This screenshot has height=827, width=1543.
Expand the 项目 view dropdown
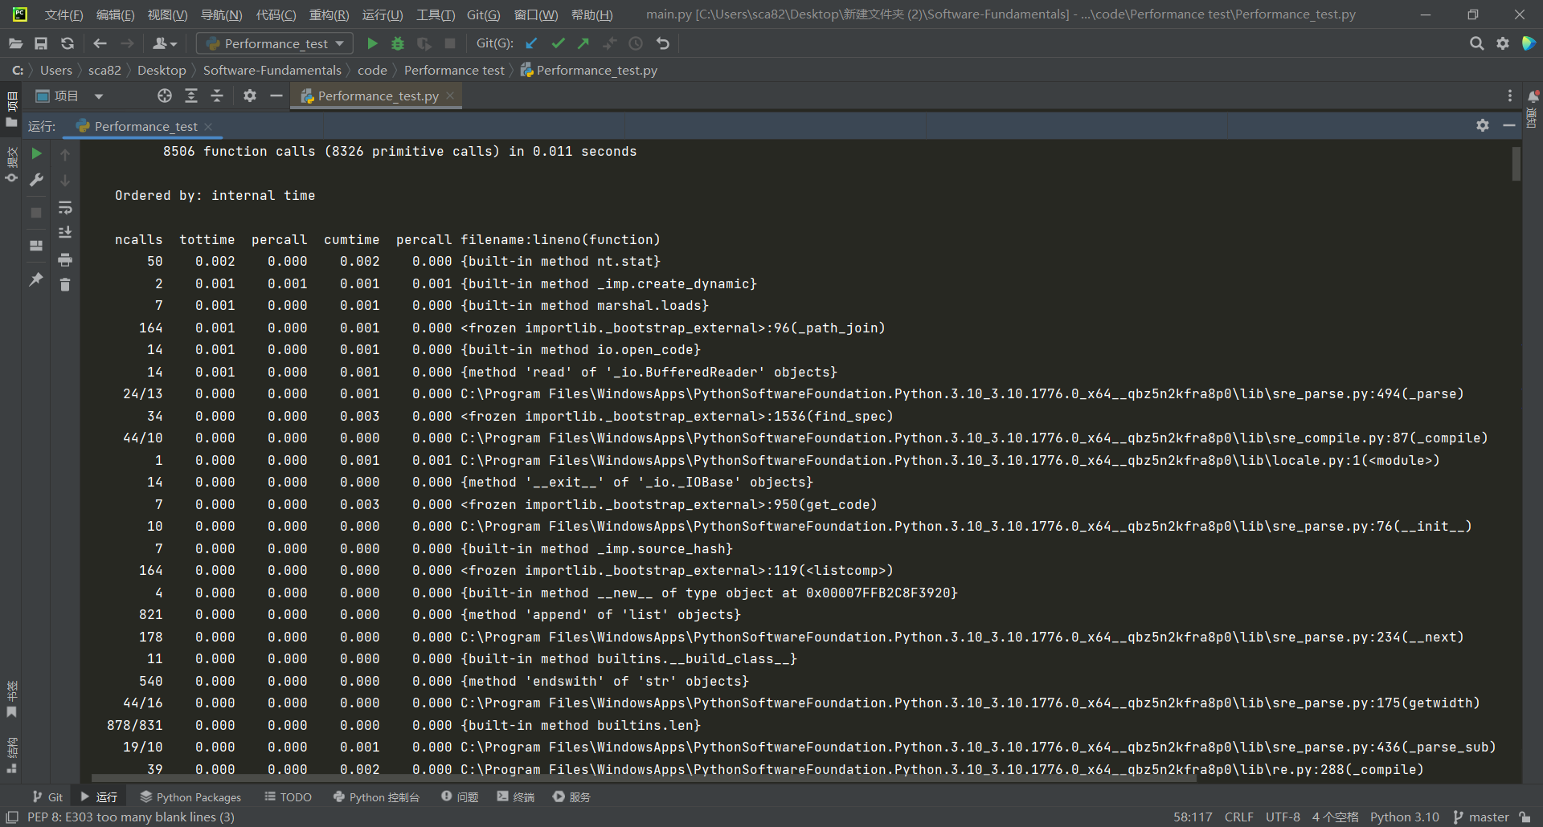pos(99,96)
